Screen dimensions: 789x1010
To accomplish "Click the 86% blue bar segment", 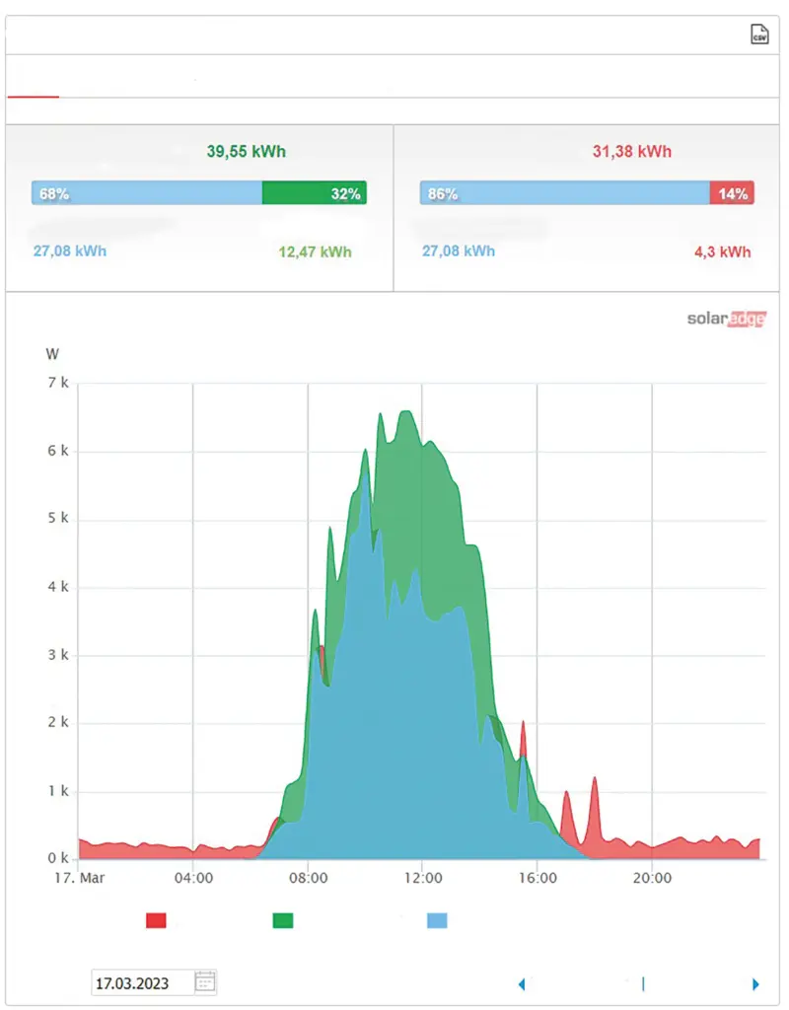I will point(564,193).
